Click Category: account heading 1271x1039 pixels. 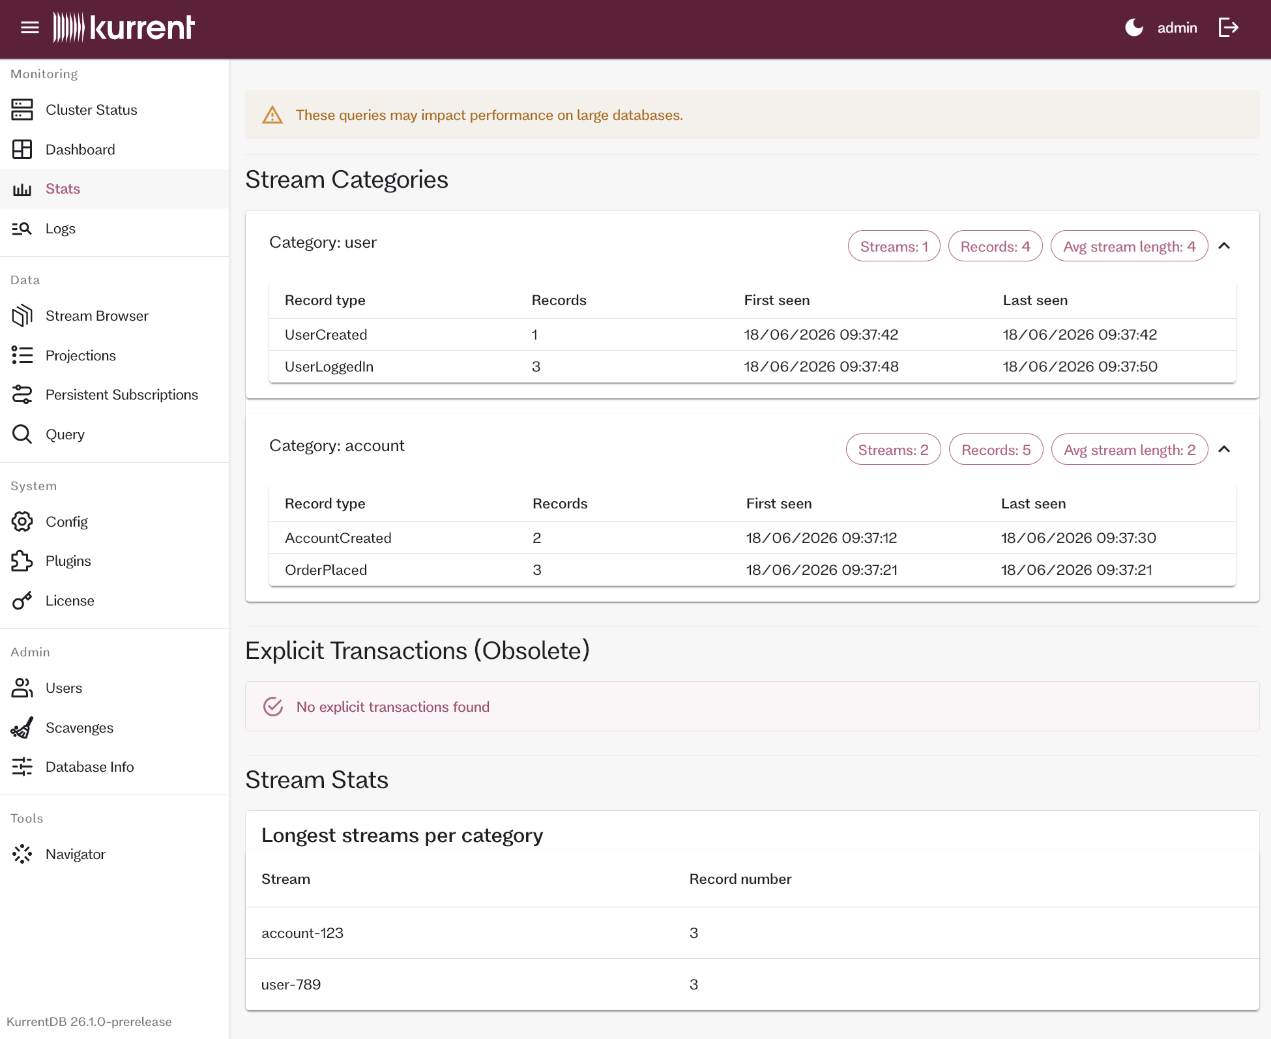pyautogui.click(x=337, y=446)
